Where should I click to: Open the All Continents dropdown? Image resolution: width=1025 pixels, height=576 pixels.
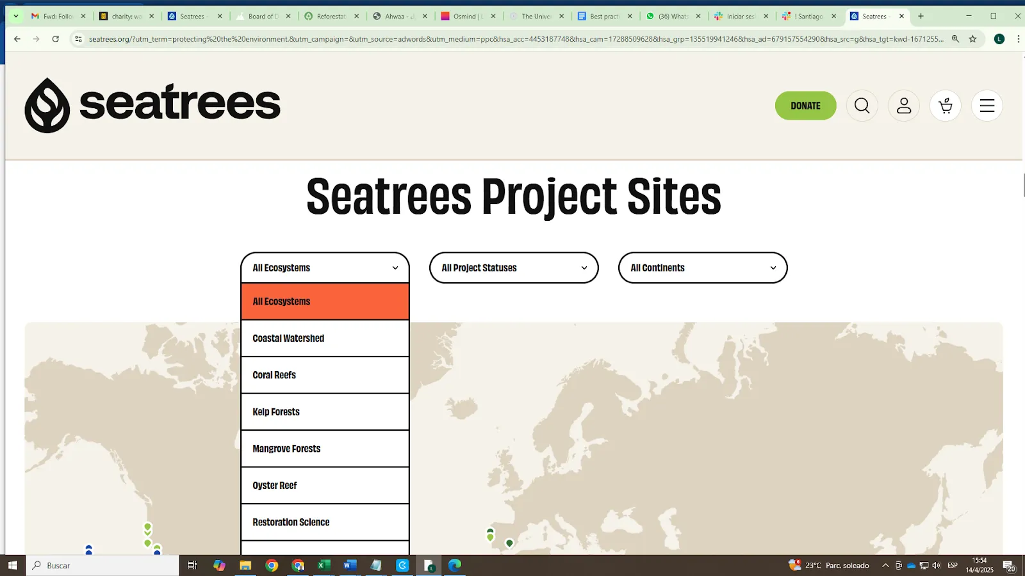(x=703, y=268)
